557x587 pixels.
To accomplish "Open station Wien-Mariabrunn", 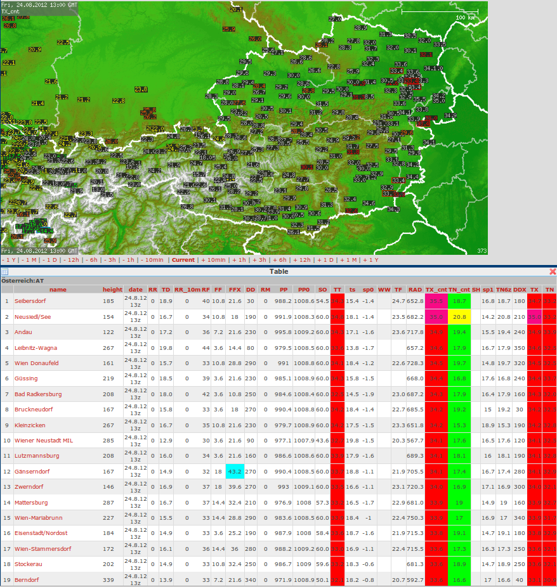I will click(x=39, y=518).
